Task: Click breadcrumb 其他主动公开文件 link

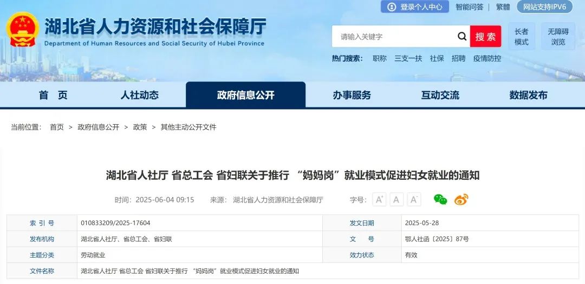Action: tap(188, 127)
